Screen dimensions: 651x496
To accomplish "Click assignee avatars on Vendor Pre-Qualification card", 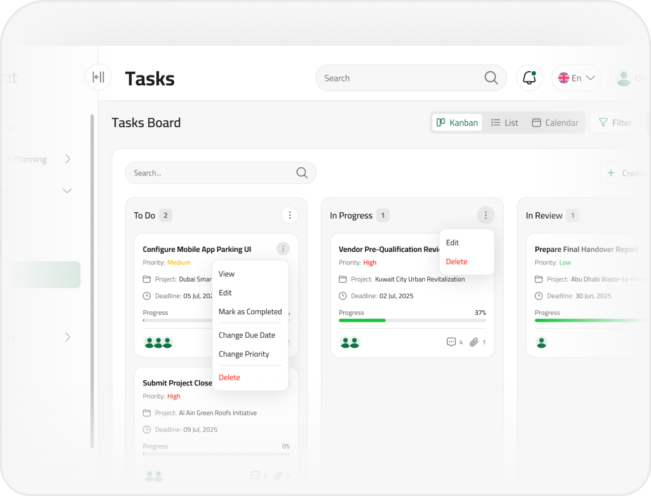I will click(x=350, y=342).
